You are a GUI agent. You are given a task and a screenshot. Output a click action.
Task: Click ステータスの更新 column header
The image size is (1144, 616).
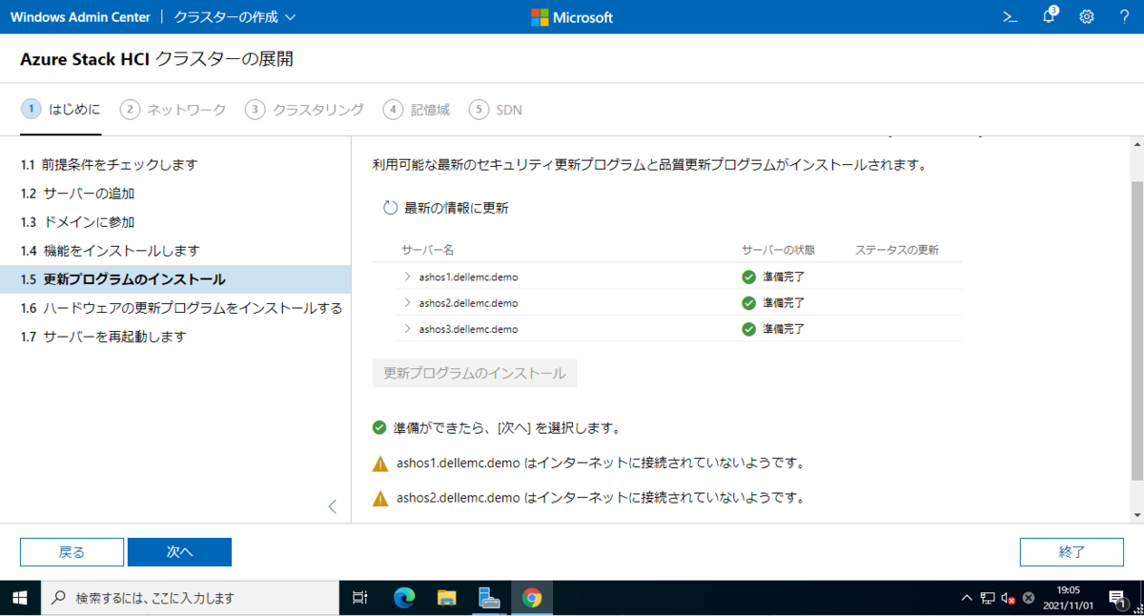896,250
